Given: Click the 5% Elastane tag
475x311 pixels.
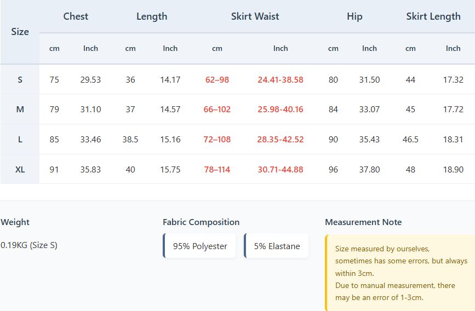Looking at the screenshot, I should [277, 246].
